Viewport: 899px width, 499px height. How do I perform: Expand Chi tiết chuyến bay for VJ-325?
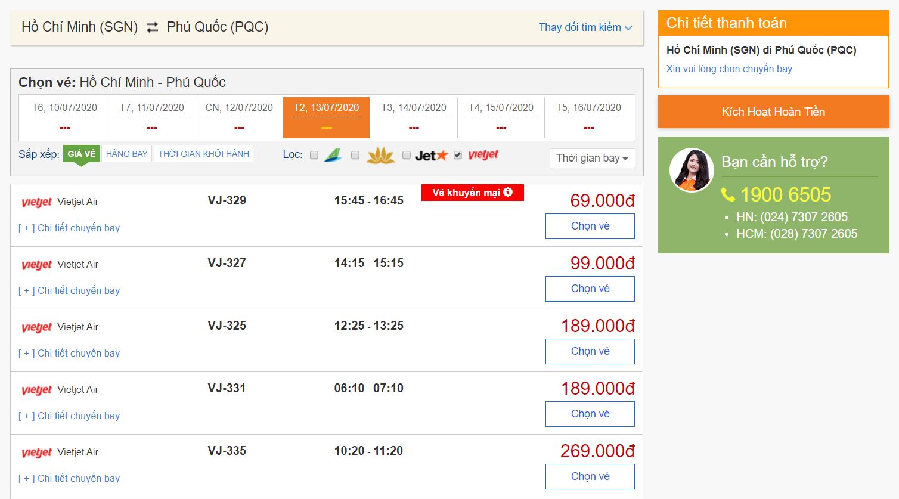click(69, 353)
